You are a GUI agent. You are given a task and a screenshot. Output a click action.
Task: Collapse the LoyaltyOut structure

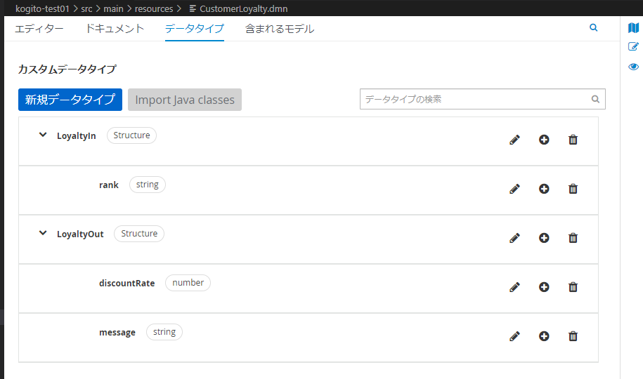coord(43,233)
